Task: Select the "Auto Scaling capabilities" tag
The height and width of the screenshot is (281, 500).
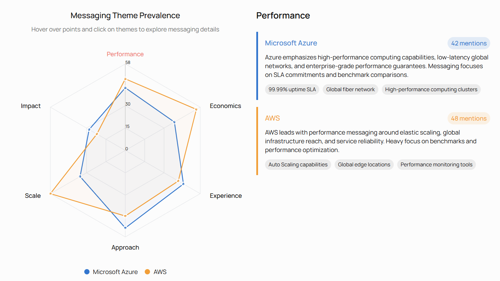Action: [298, 165]
